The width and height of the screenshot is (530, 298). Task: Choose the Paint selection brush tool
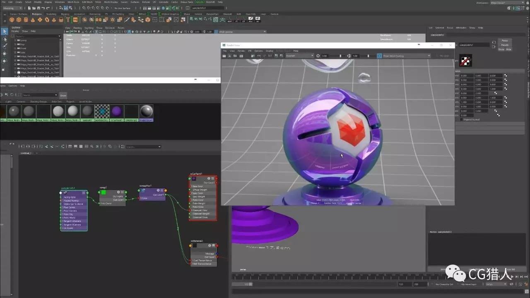[5, 46]
